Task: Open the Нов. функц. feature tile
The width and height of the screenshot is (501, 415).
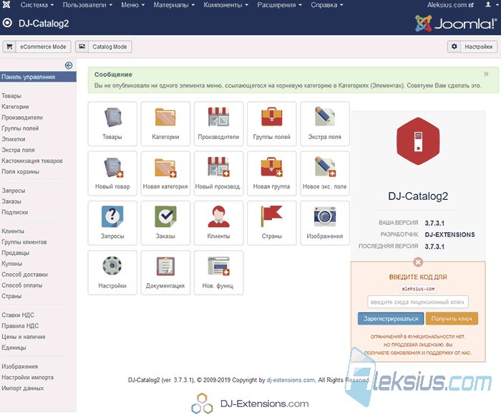Action: (218, 272)
